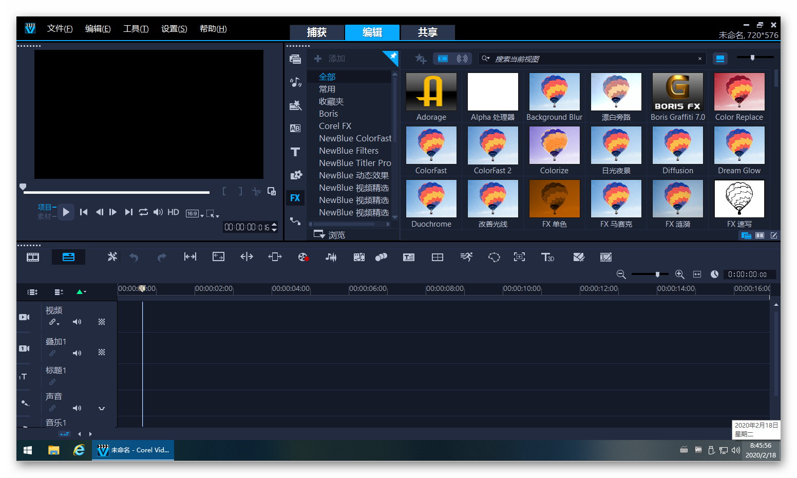Switch to storyboard view
797x478 pixels.
click(33, 257)
